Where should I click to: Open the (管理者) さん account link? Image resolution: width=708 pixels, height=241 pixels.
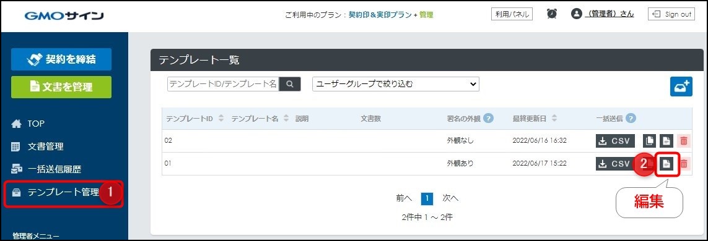click(x=609, y=14)
